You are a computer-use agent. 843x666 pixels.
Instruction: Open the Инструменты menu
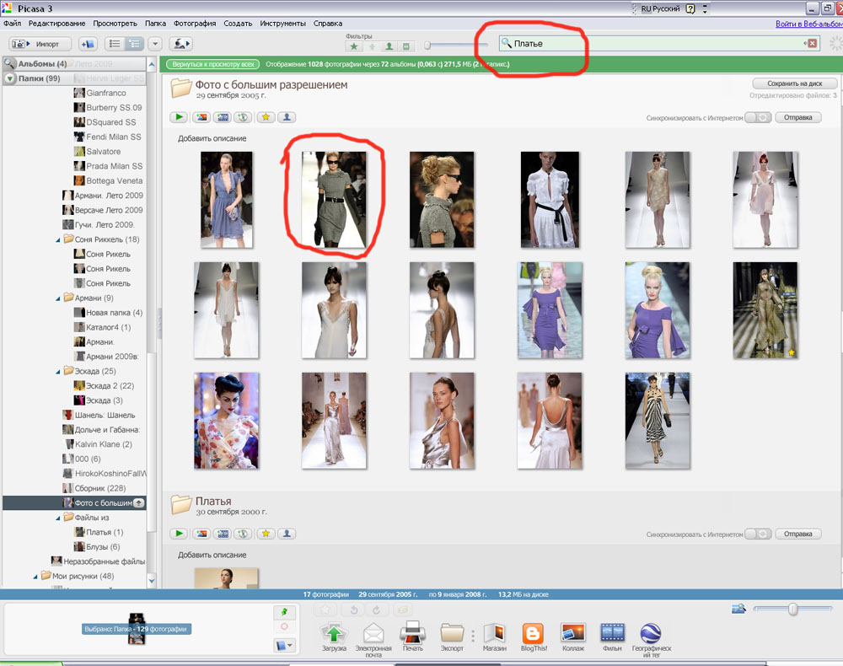pos(282,24)
